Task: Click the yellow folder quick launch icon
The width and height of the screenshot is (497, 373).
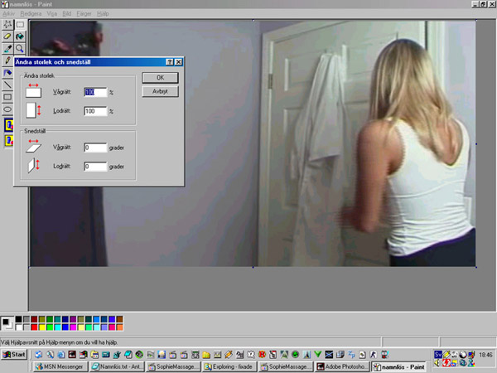Action: click(x=206, y=354)
